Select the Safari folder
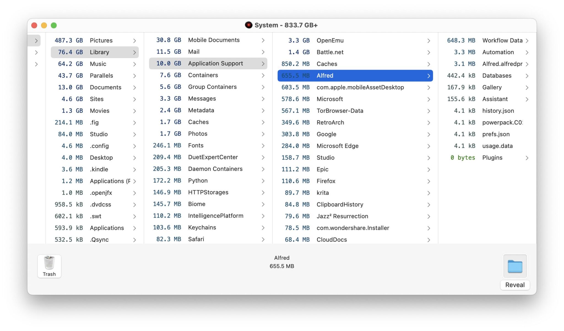The image size is (564, 331). tap(208, 239)
